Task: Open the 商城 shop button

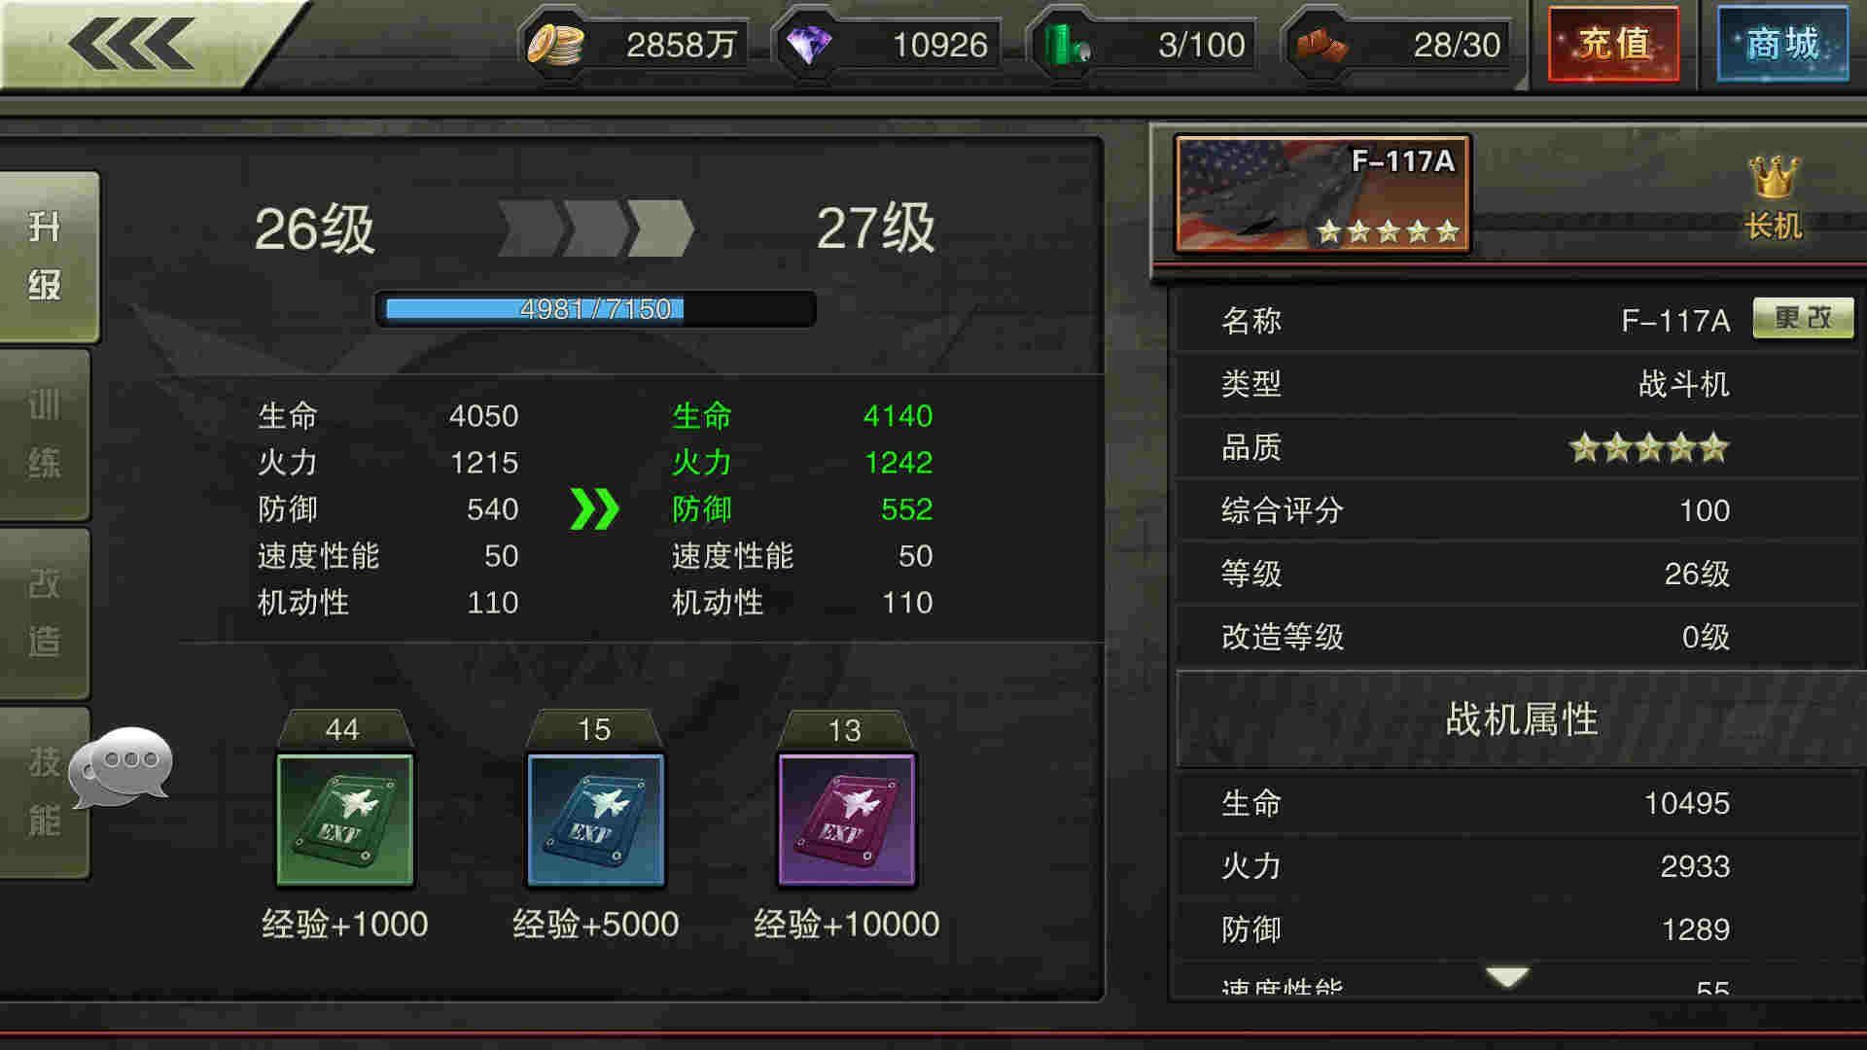Action: click(x=1782, y=45)
